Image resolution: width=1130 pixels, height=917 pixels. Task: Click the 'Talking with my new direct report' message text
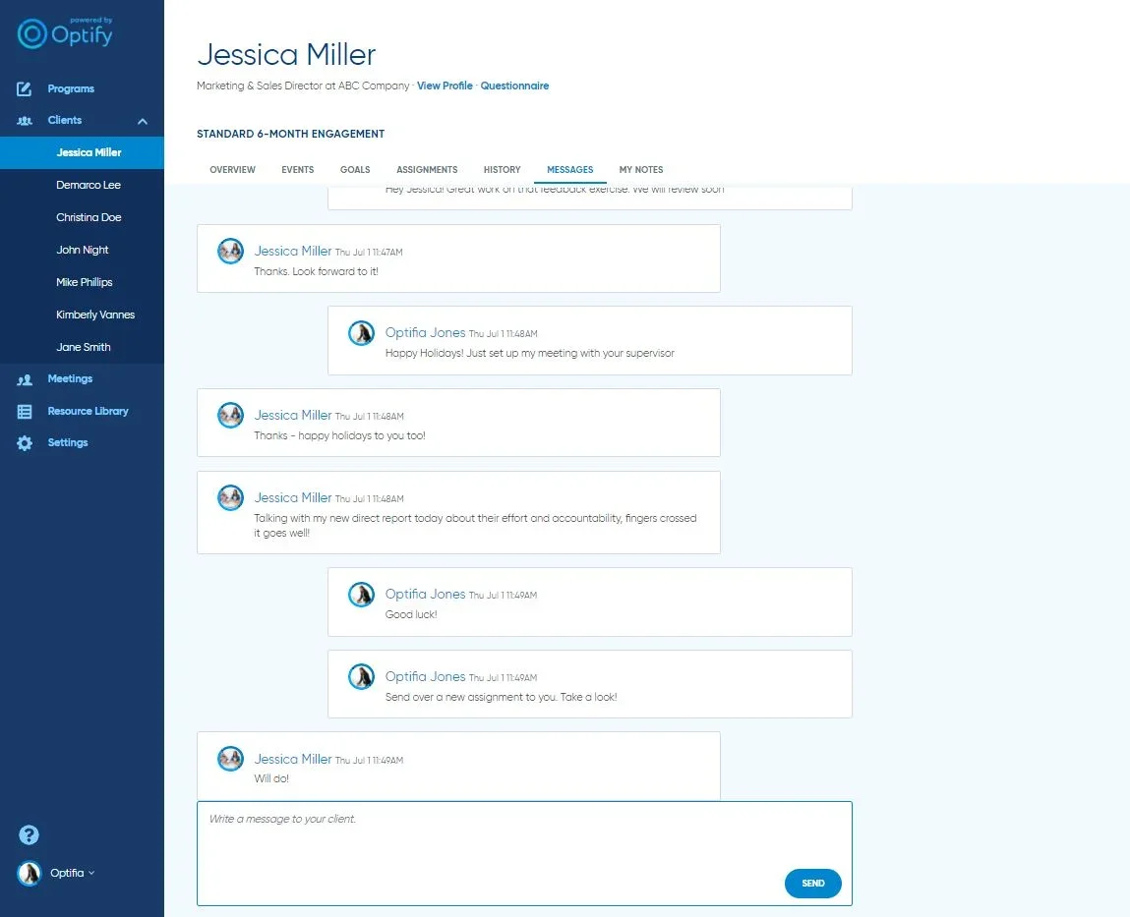click(475, 526)
